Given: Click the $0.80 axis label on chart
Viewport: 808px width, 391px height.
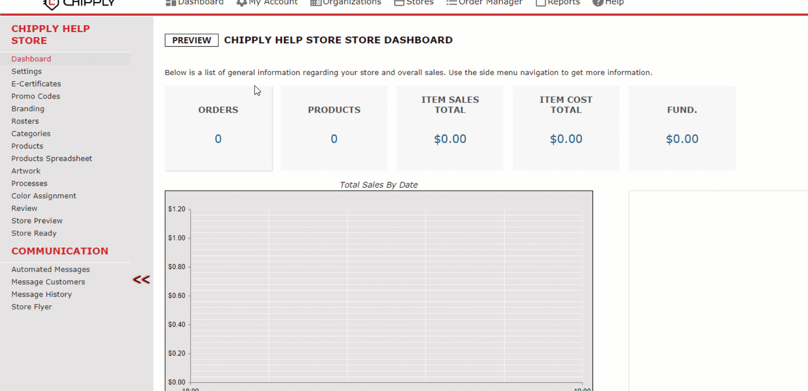Looking at the screenshot, I should click(177, 267).
